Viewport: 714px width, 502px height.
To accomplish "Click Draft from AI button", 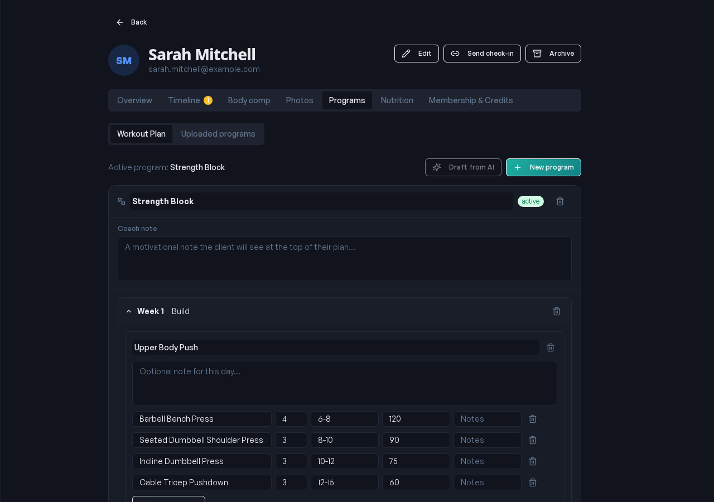I will coord(463,167).
